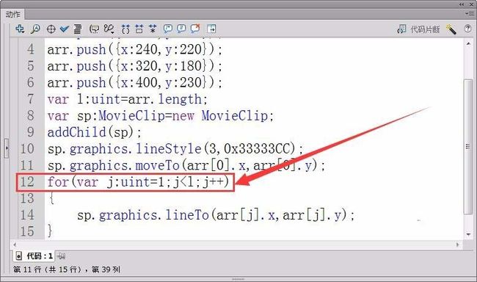The width and height of the screenshot is (477, 282).
Task: Click the opening brace on line 13
Action: pyautogui.click(x=51, y=198)
